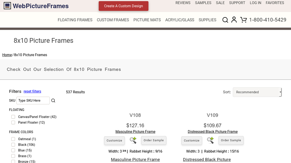The width and height of the screenshot is (291, 163).
Task: Click the Create A Custom Design button
Action: coord(123,6)
